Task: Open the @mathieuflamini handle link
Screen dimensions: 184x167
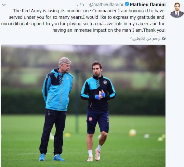Action: (x=106, y=5)
